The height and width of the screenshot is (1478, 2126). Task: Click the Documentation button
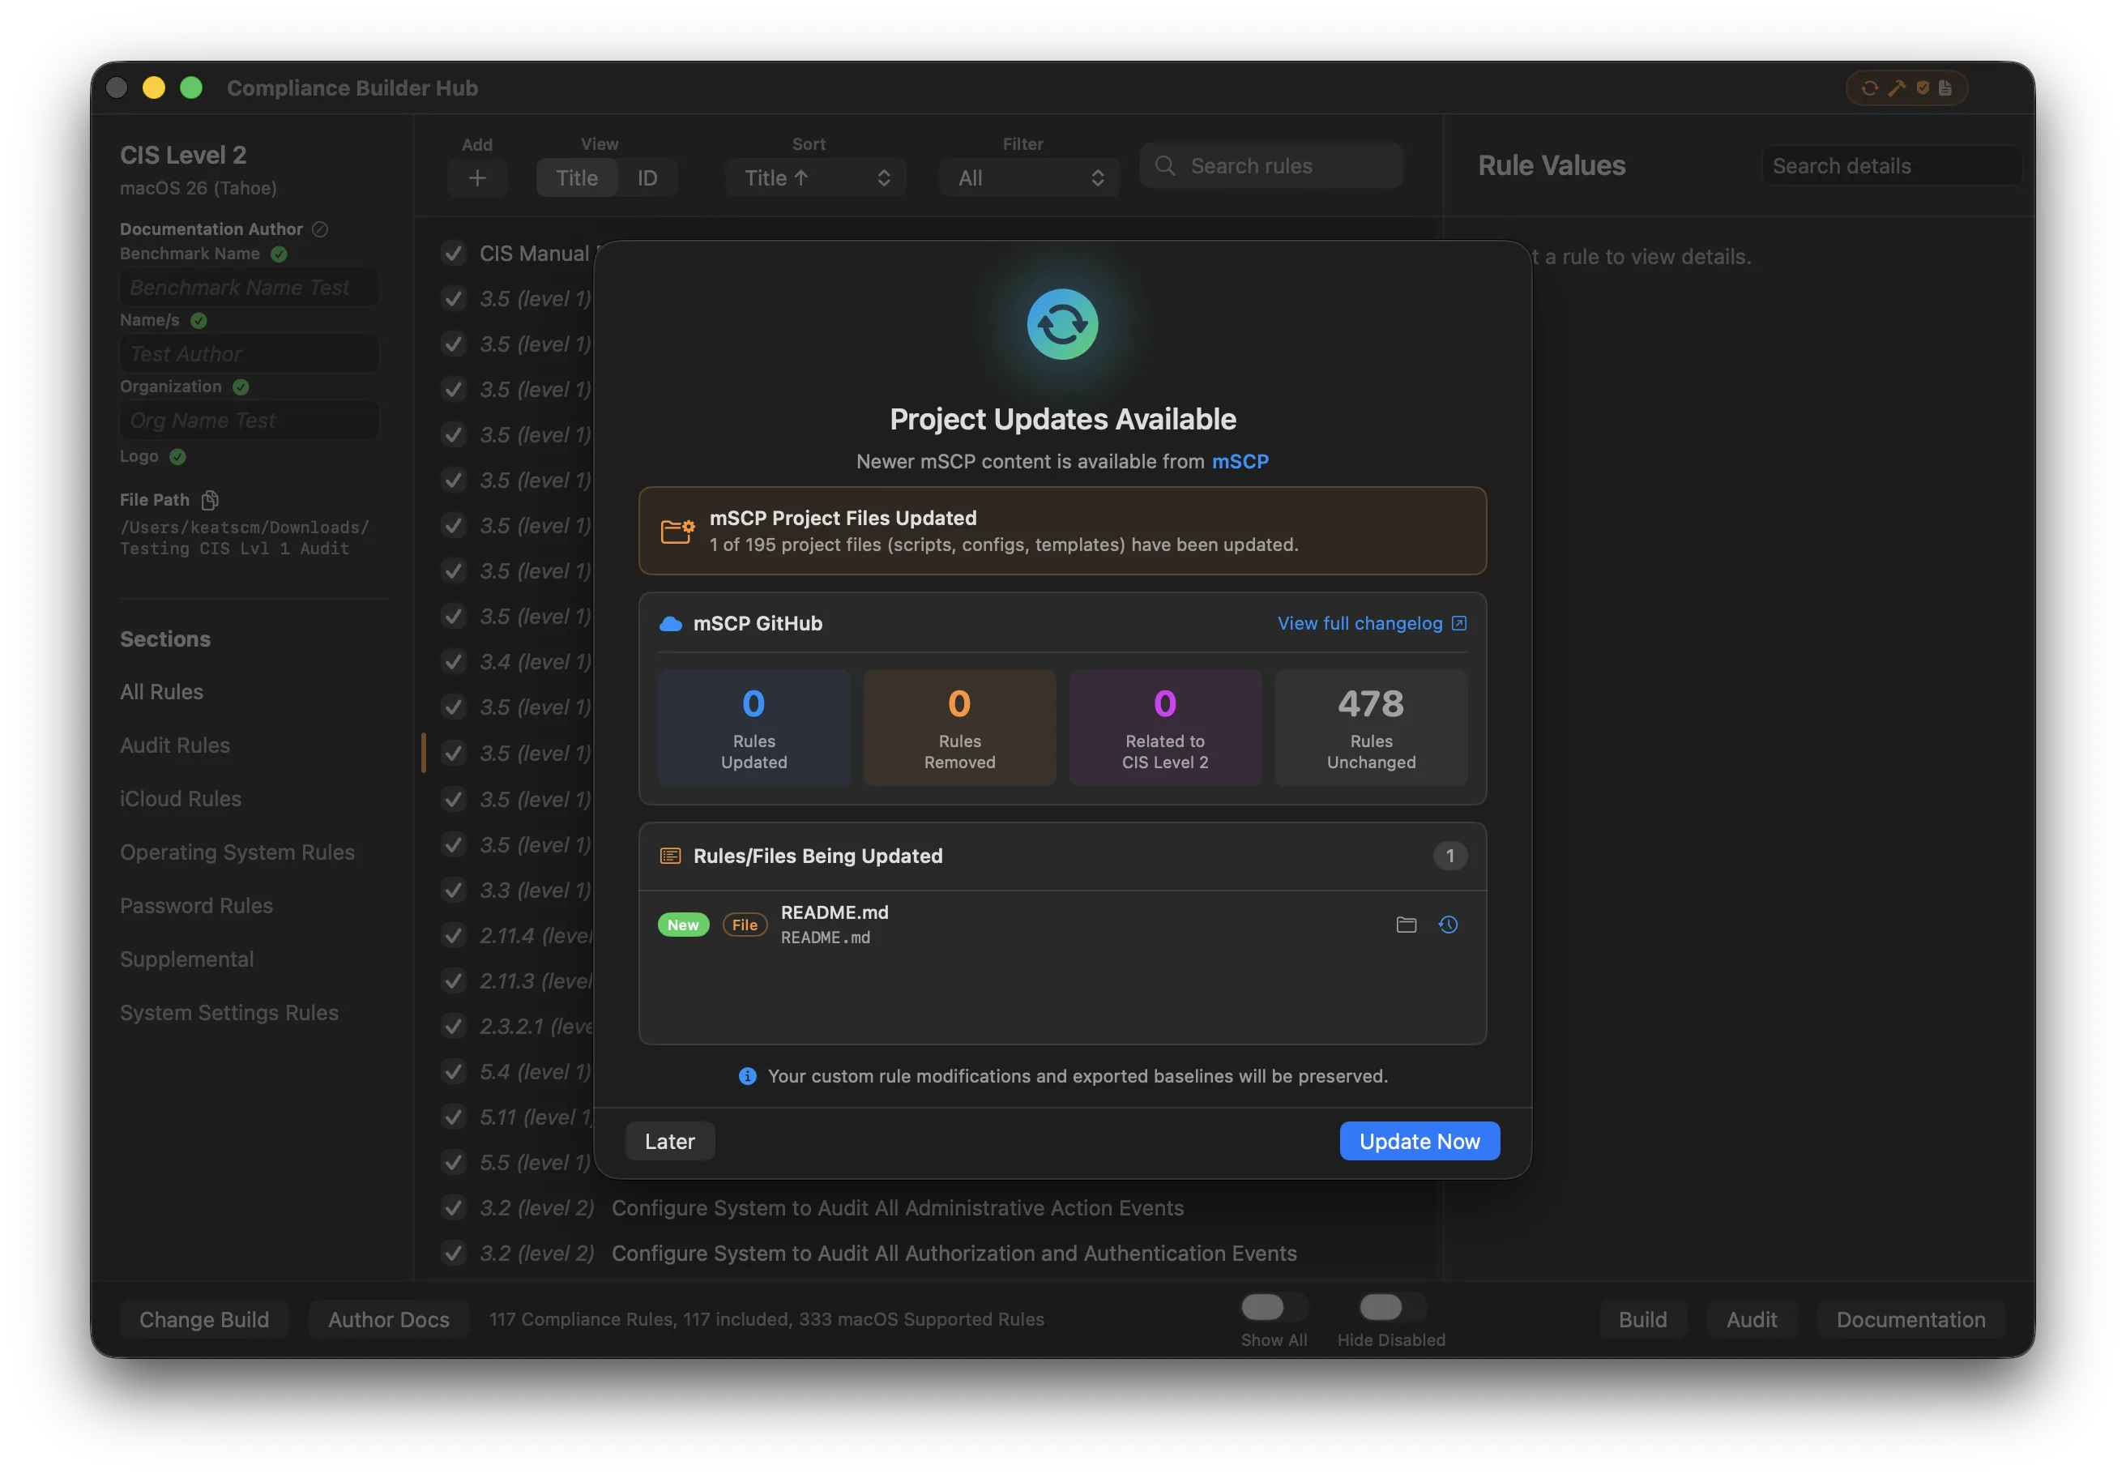[1910, 1320]
